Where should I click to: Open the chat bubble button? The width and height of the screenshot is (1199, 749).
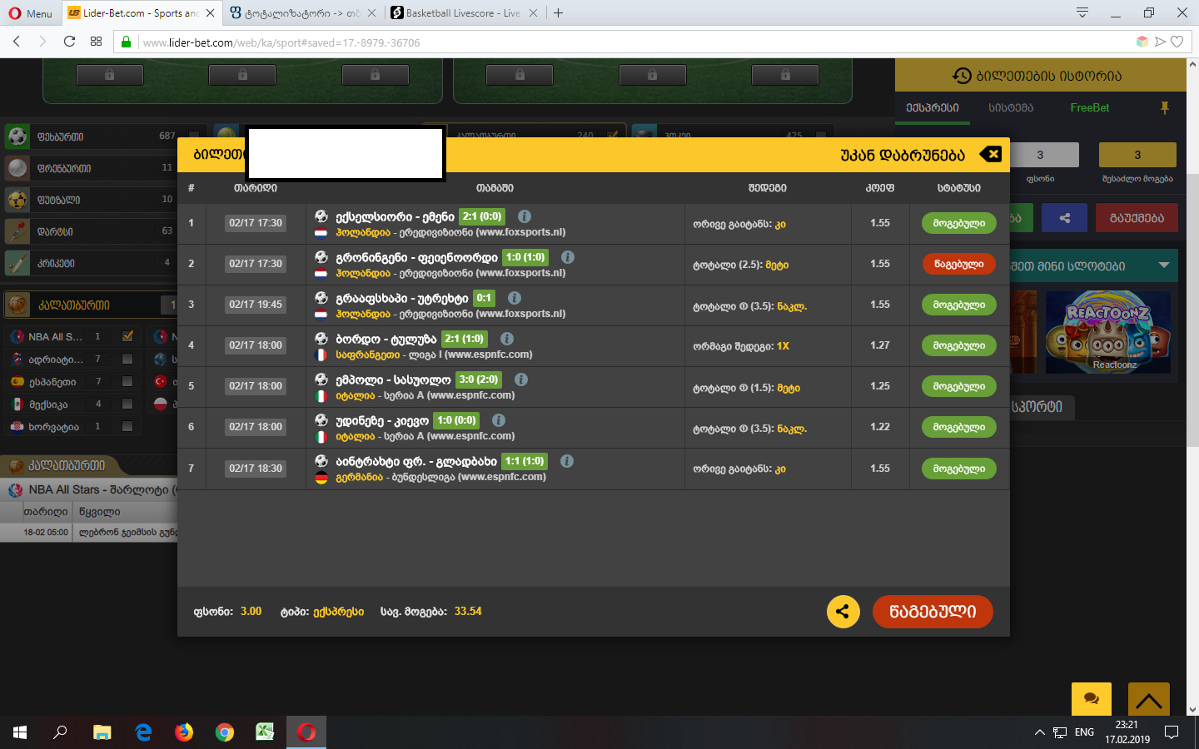click(1091, 699)
